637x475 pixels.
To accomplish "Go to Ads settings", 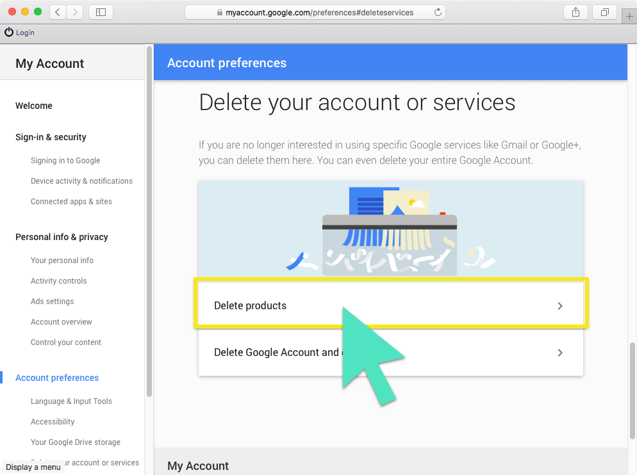I will 53,302.
